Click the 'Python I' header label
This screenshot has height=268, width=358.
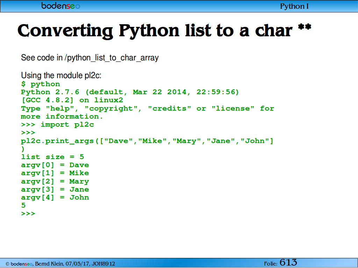click(x=294, y=6)
